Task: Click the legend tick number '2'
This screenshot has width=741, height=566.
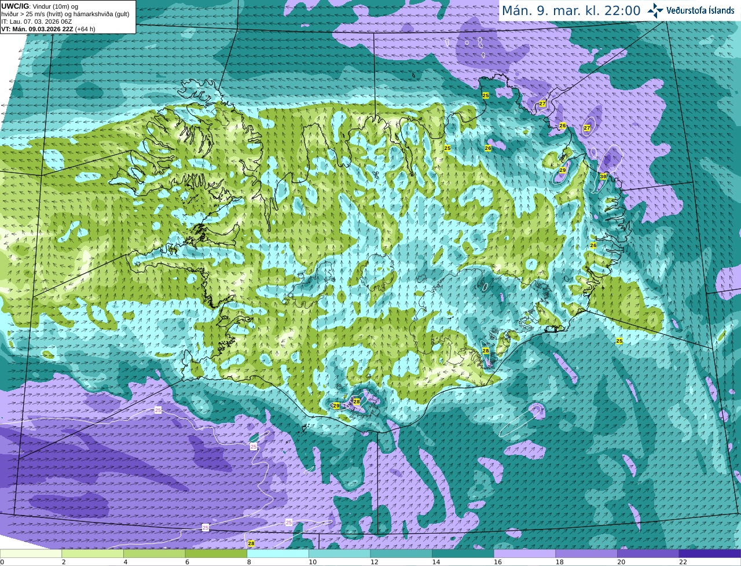Action: tap(64, 562)
